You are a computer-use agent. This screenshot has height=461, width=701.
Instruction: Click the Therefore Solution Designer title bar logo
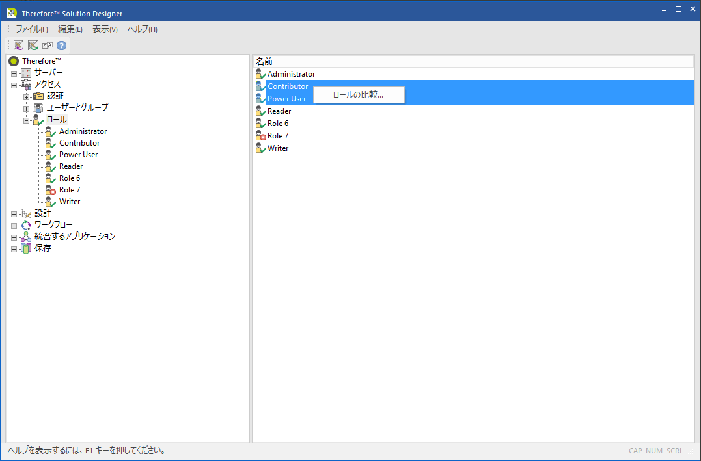pos(12,13)
